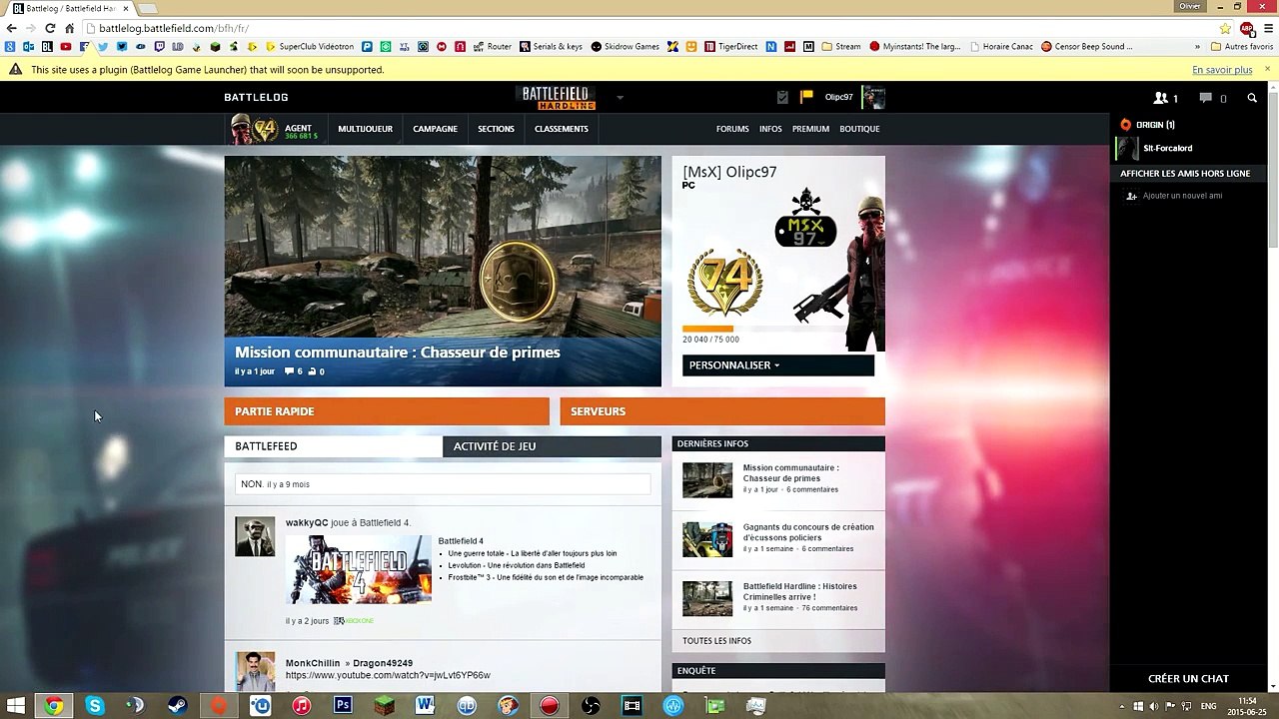Click the En savoir plus link
This screenshot has width=1279, height=719.
pos(1222,70)
